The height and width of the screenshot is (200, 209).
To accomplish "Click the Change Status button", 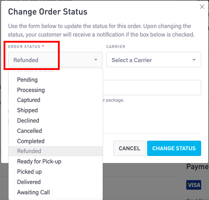I will pyautogui.click(x=174, y=148).
